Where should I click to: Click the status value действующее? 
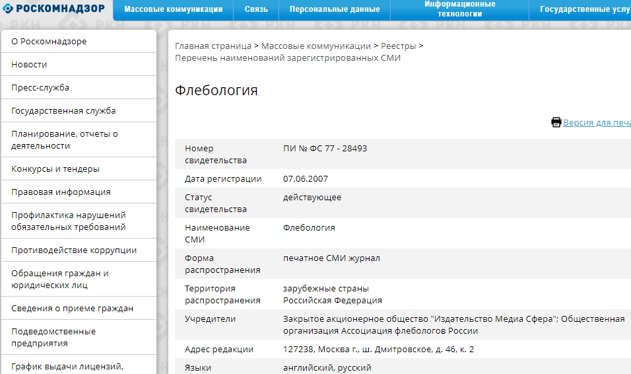[x=312, y=198]
